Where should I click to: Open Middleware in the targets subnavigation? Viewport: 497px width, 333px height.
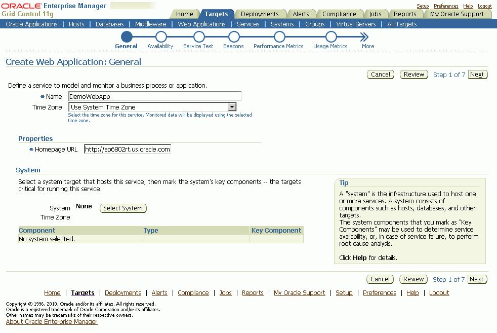(x=150, y=24)
